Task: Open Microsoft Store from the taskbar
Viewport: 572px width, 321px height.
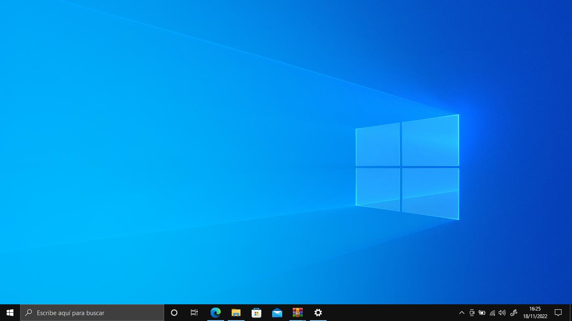Action: (x=256, y=313)
